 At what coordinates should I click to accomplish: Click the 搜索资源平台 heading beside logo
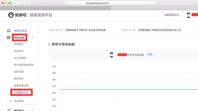(x=41, y=15)
